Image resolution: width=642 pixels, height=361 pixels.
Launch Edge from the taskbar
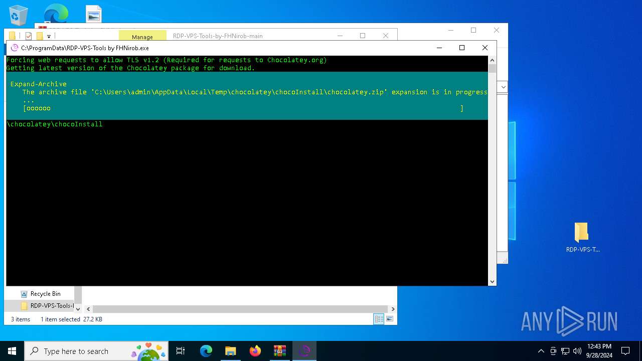click(206, 351)
